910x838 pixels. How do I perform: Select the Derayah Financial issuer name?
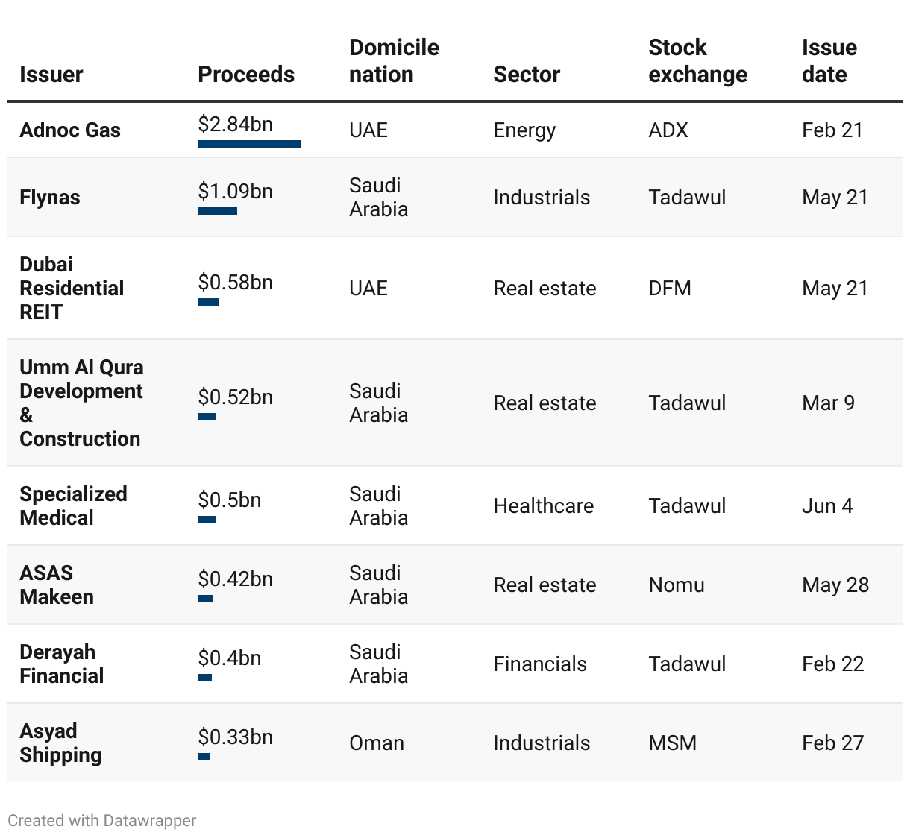pyautogui.click(x=61, y=664)
